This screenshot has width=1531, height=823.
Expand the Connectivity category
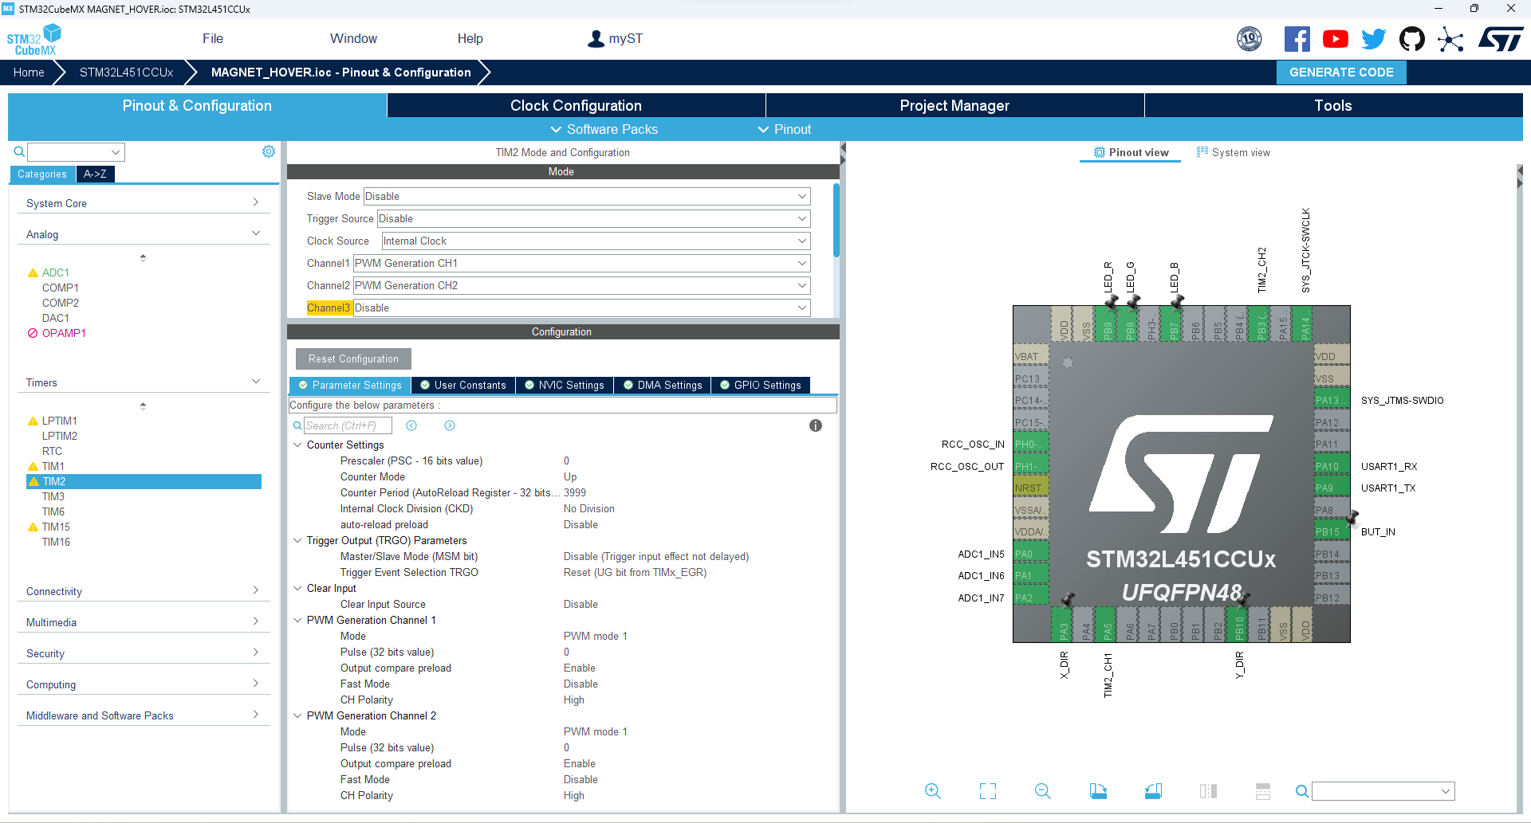143,591
